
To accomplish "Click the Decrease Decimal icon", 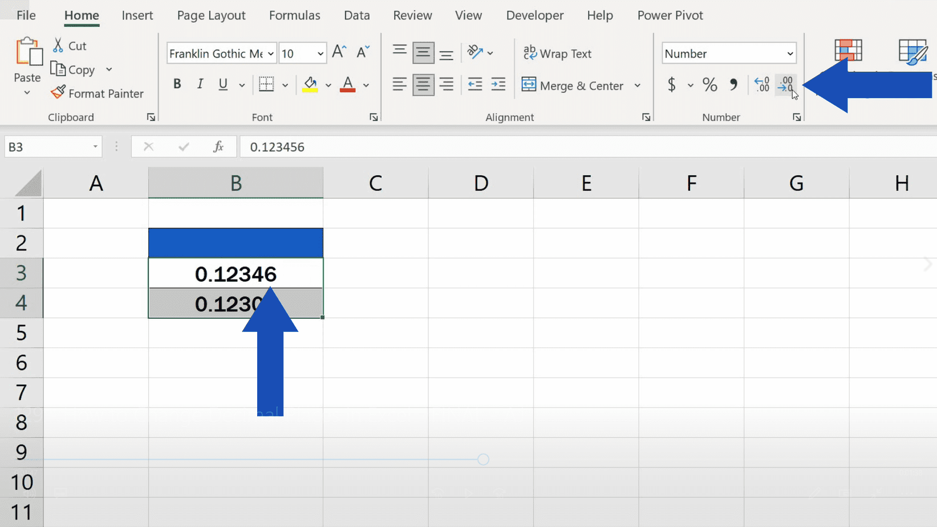I will point(786,84).
